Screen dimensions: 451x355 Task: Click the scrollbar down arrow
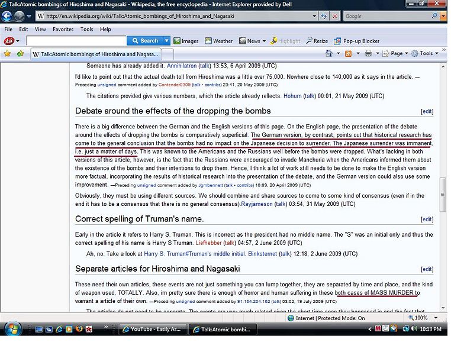click(x=443, y=308)
